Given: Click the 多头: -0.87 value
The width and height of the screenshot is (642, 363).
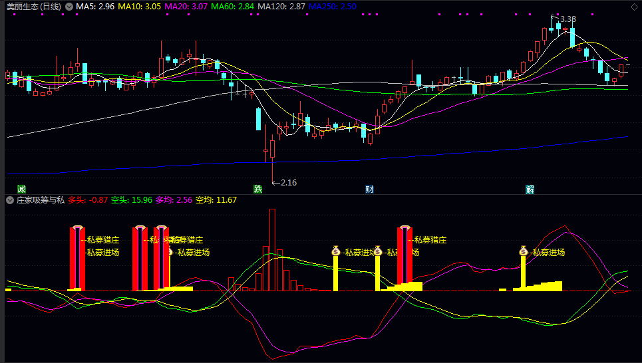Looking at the screenshot, I should tap(88, 200).
